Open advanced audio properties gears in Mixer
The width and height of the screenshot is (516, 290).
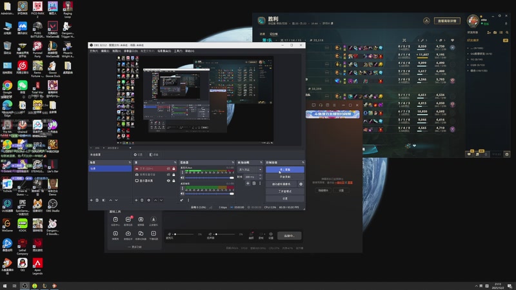point(182,200)
